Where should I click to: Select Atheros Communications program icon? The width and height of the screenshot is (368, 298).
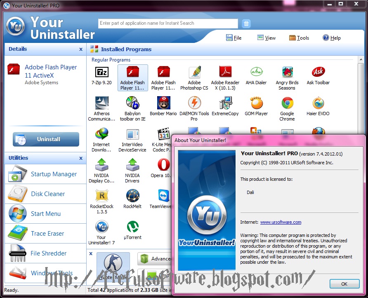tap(101, 103)
